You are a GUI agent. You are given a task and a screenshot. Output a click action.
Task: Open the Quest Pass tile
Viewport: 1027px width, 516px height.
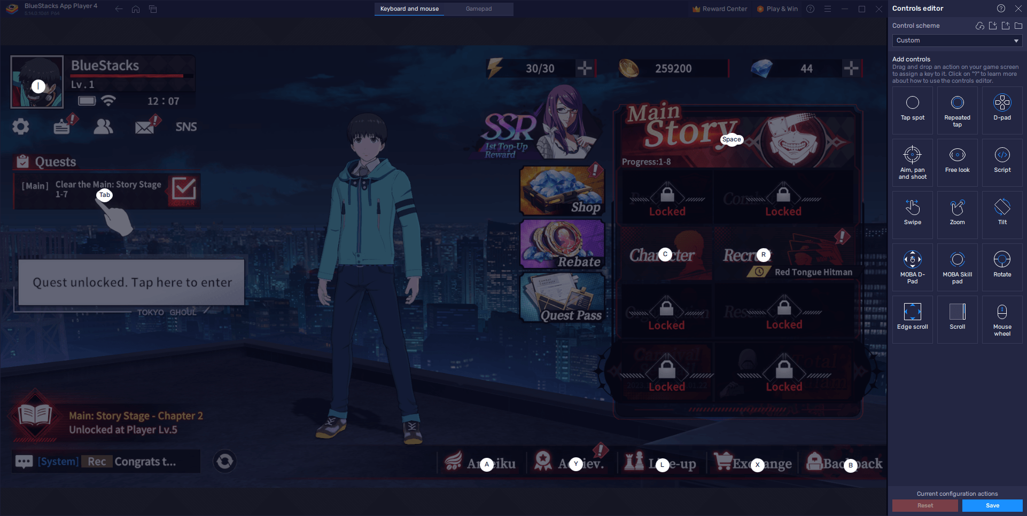tap(562, 298)
